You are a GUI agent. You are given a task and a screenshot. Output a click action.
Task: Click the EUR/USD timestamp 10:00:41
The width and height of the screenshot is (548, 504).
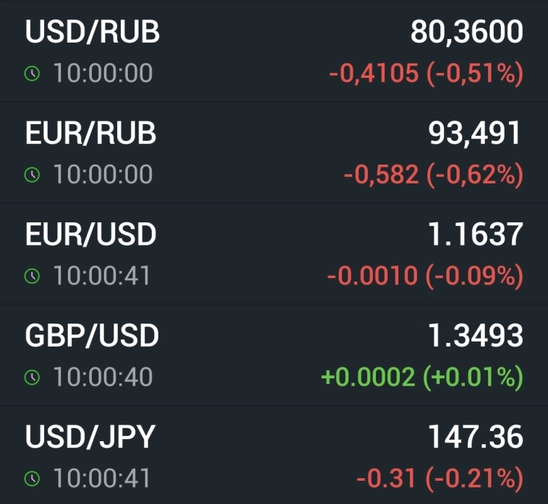click(101, 275)
